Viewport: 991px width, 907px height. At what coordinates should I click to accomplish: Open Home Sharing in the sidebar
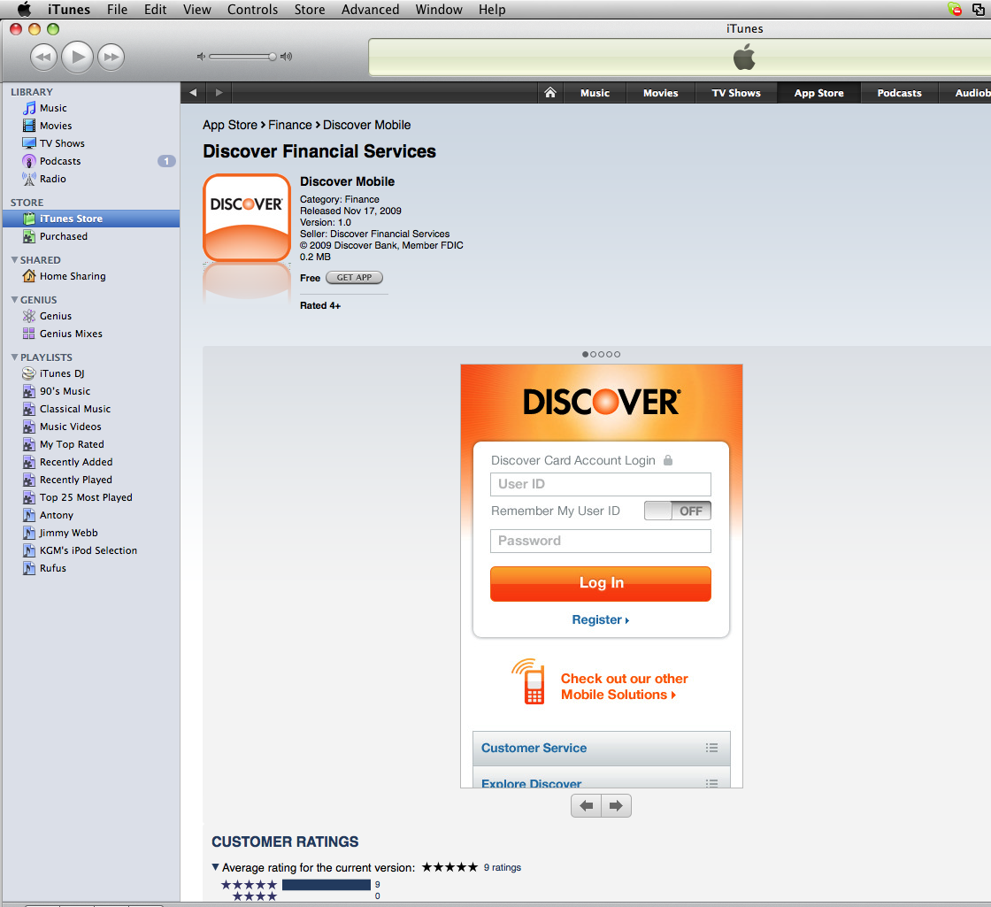tap(72, 276)
